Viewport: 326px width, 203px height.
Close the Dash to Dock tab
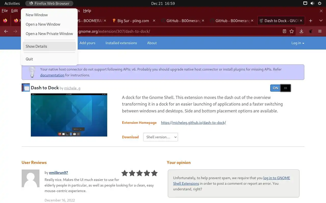pyautogui.click(x=301, y=21)
